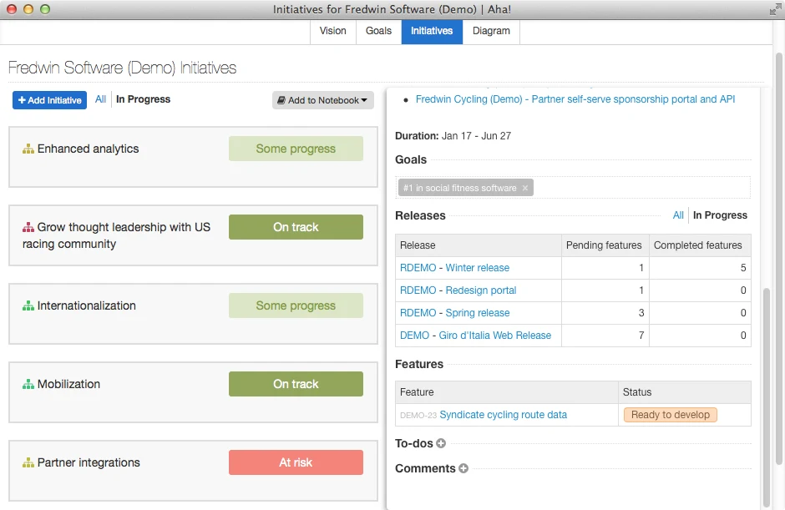The width and height of the screenshot is (785, 510).
Task: Click Some progress status for Internationalization
Action: [x=296, y=305]
